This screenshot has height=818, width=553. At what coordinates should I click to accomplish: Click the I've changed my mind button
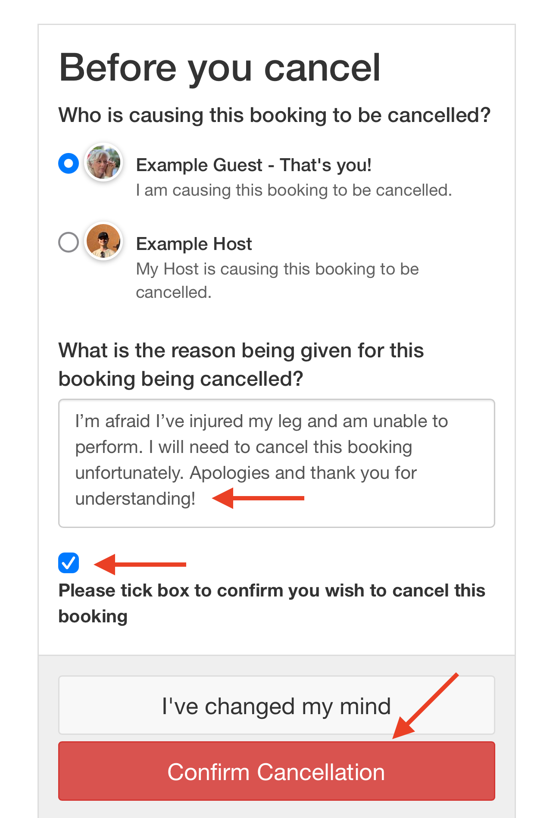coord(277,705)
